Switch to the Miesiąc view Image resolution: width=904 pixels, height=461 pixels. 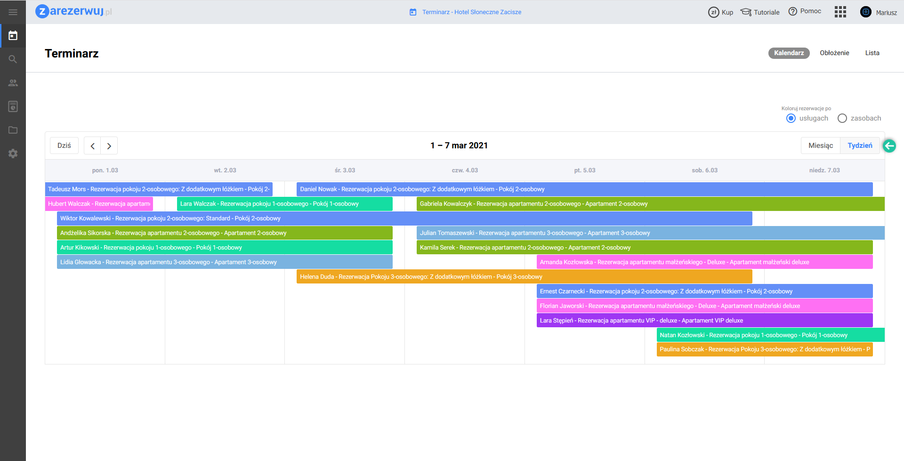[821, 146]
